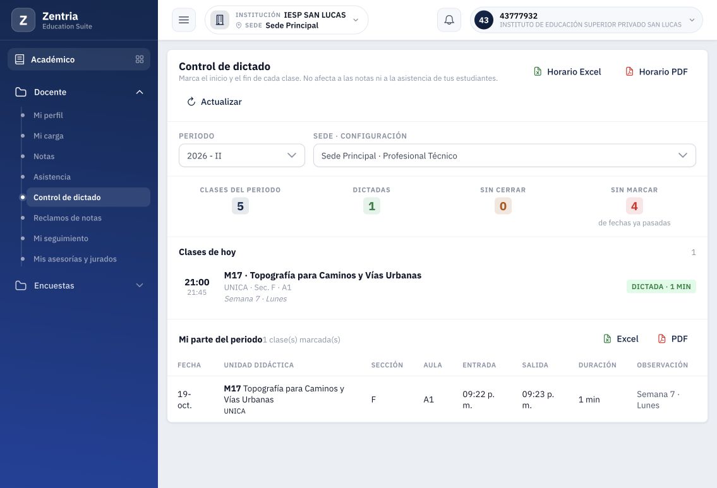Click the Dictadas count 1
The height and width of the screenshot is (488, 717).
pyautogui.click(x=371, y=206)
